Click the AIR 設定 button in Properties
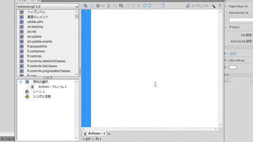This screenshot has height=142, width=253. 246,35
